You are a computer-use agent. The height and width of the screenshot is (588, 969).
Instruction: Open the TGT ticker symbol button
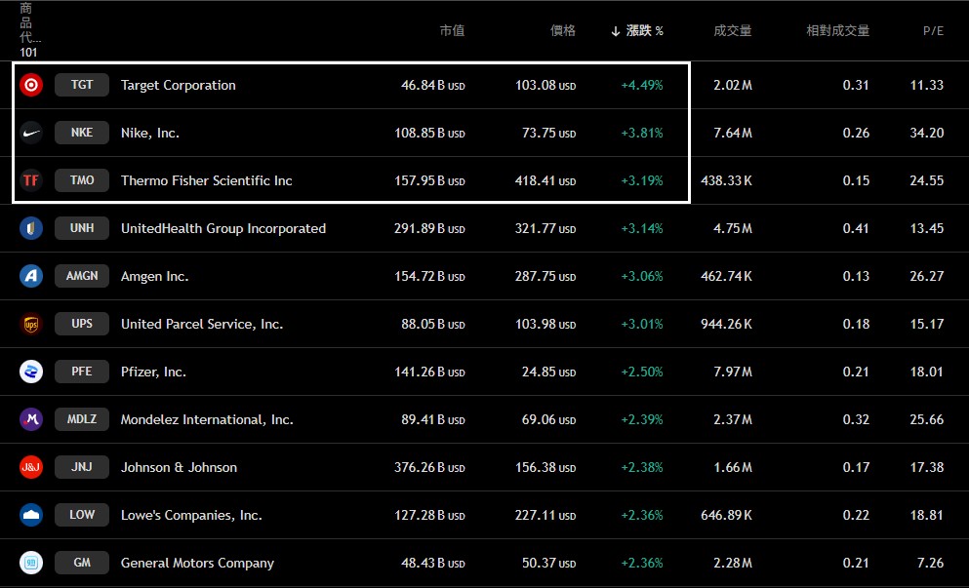[x=82, y=85]
